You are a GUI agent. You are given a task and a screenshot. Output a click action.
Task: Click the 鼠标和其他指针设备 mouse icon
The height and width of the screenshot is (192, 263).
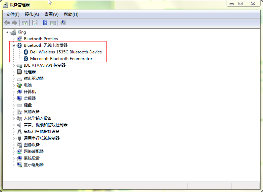[20, 131]
